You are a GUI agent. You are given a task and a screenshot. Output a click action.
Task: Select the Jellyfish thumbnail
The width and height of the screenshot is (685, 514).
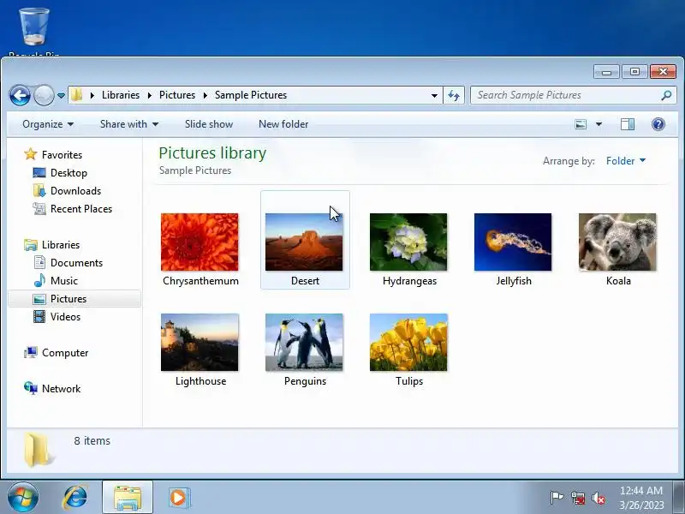(x=513, y=242)
